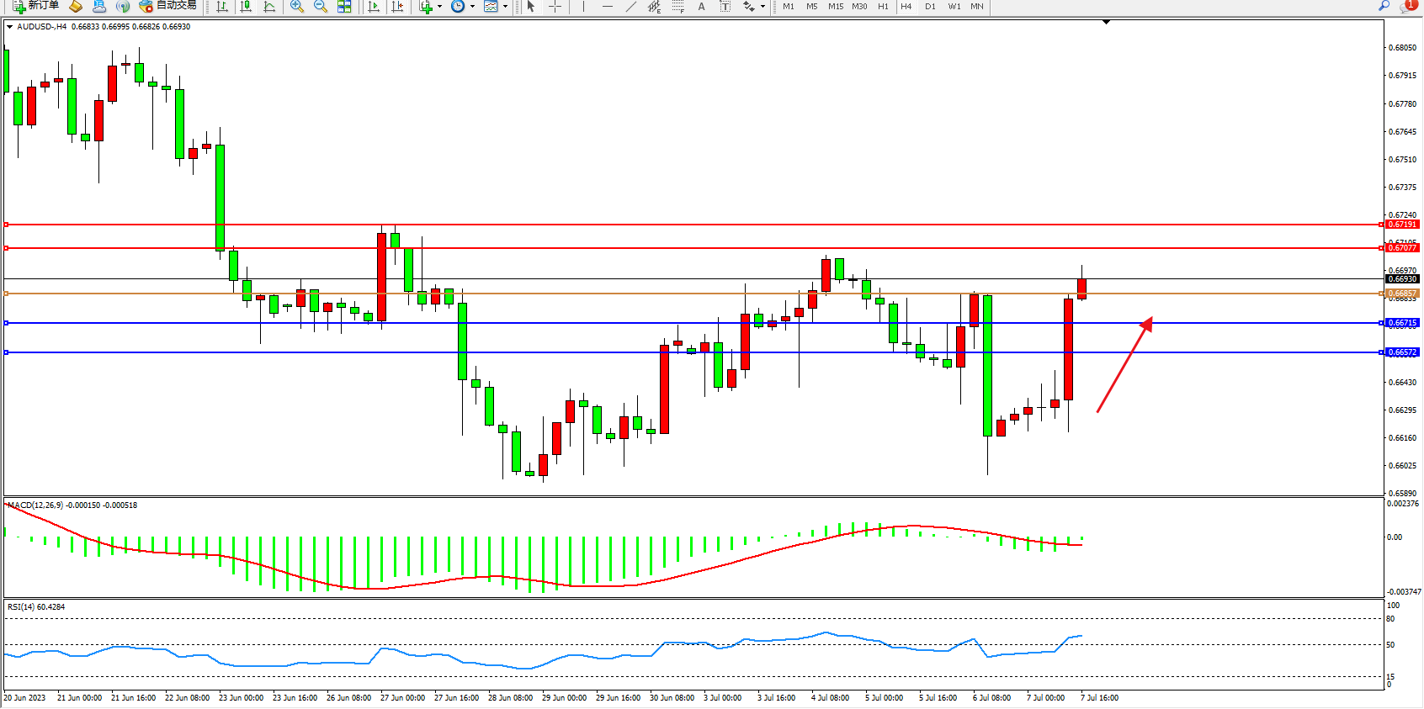Viewport: 1424px width, 709px height.
Task: Switch chart to line chart mode
Action: [x=269, y=7]
